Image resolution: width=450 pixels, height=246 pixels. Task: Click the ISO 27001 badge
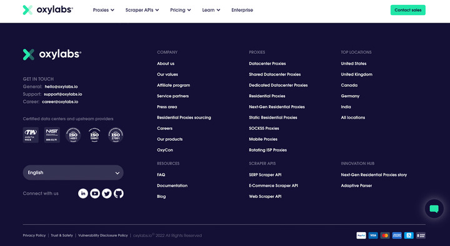point(116,135)
